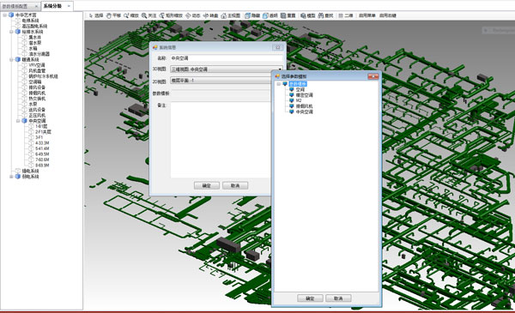Activate the 平移 pan hand tool
Image resolution: width=515 pixels, height=313 pixels.
tap(113, 15)
